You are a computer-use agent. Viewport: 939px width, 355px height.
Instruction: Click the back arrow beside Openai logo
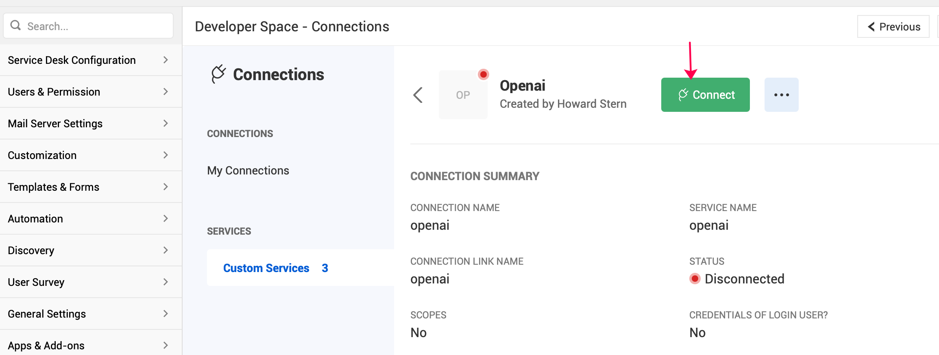[x=418, y=95]
